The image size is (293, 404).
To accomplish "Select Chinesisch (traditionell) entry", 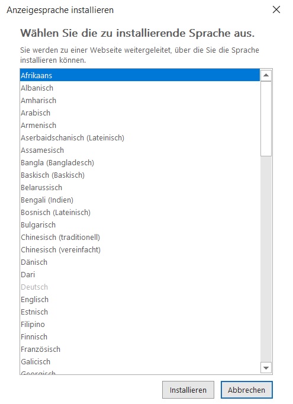I will (140, 238).
